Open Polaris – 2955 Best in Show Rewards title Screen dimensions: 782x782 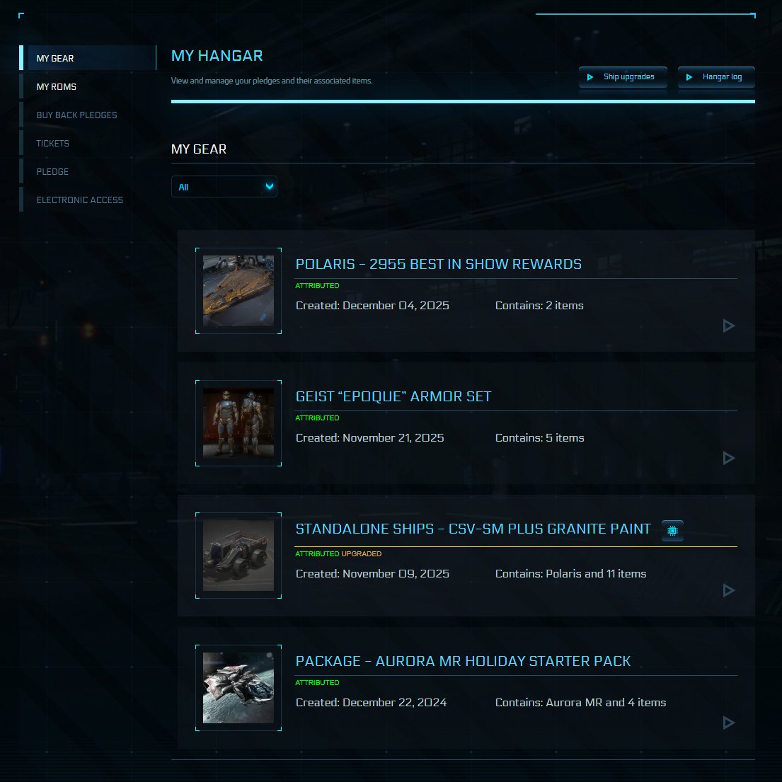tap(438, 264)
